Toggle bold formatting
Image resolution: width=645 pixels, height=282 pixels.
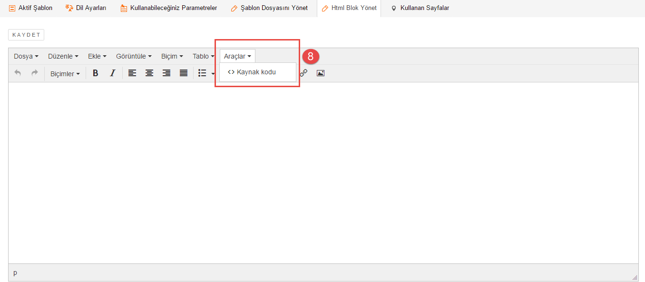click(95, 73)
